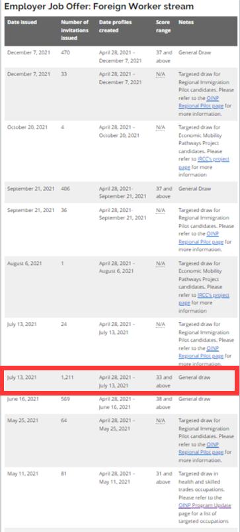Viewport: 240px width, 532px height.
Task: Click the Number of invitations issued header
Action: [75, 30]
